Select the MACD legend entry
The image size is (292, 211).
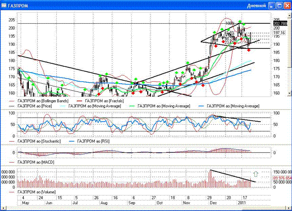[x=31, y=162]
